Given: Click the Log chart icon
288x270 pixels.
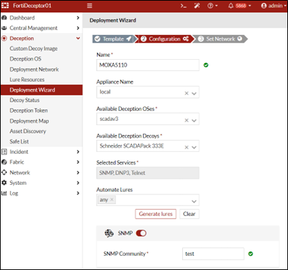Looking at the screenshot, I should click(4, 193).
